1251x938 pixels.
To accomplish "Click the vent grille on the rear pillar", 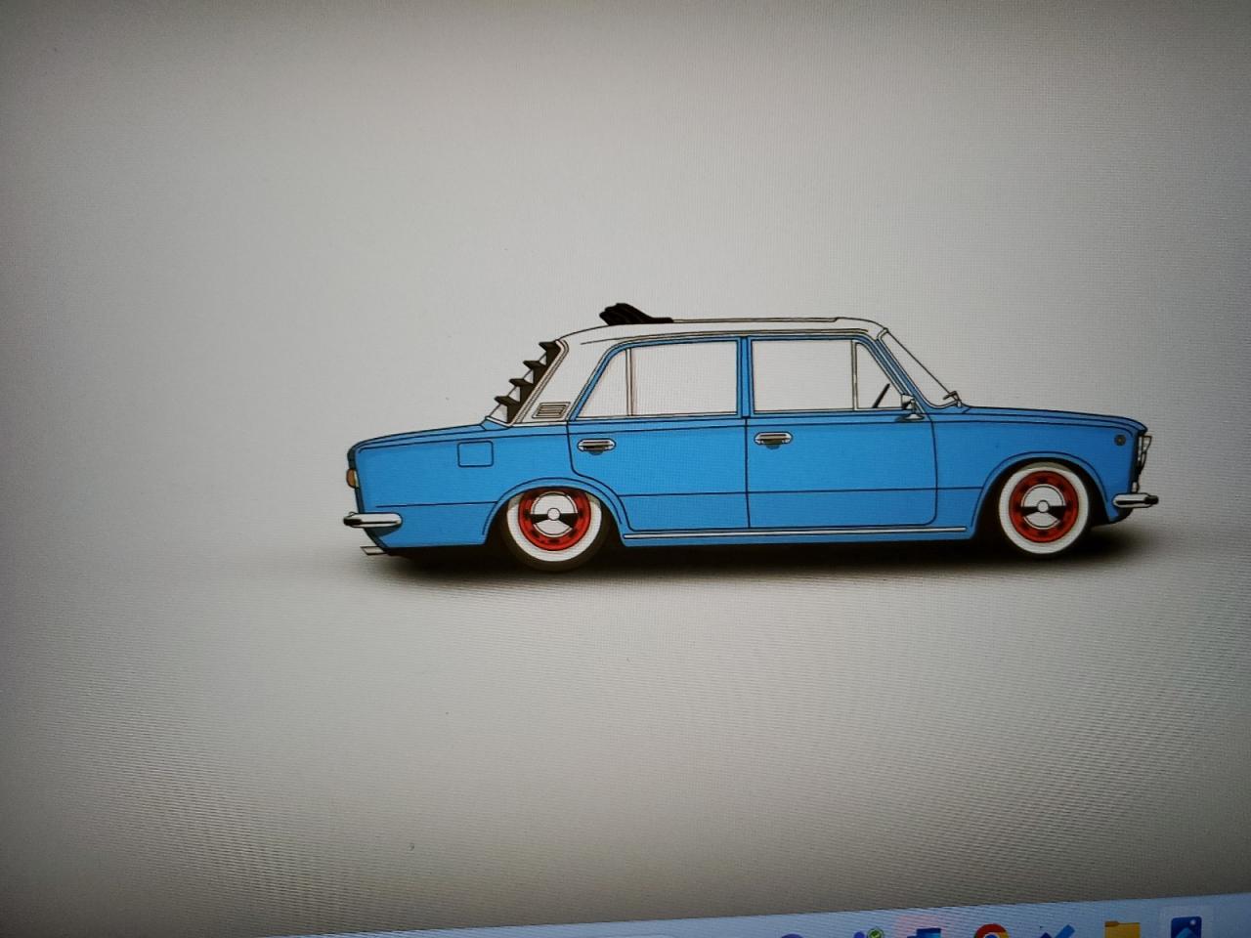I will [x=550, y=408].
